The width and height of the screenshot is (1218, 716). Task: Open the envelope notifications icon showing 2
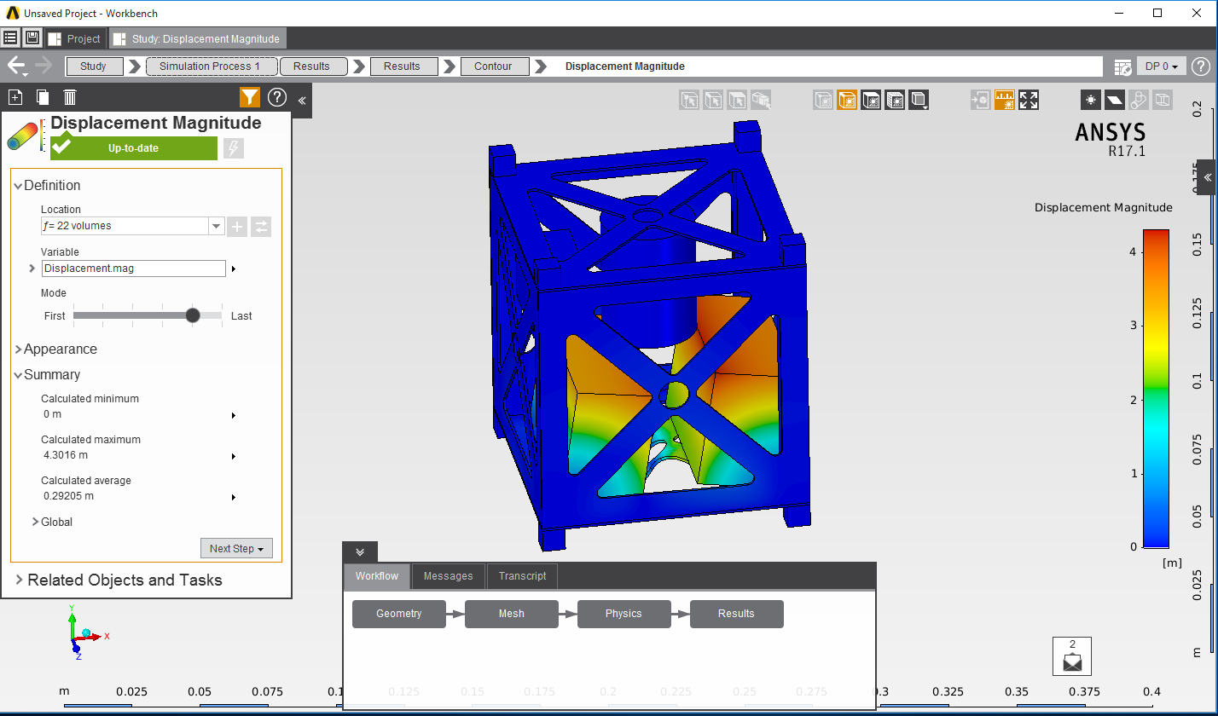[x=1072, y=656]
